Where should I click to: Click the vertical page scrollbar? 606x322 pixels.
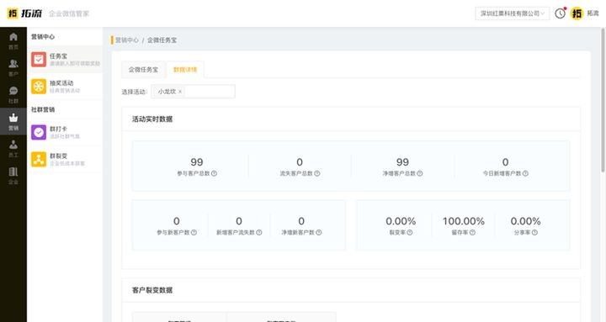pyautogui.click(x=603, y=99)
